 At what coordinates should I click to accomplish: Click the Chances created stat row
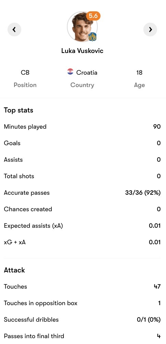tap(82, 209)
